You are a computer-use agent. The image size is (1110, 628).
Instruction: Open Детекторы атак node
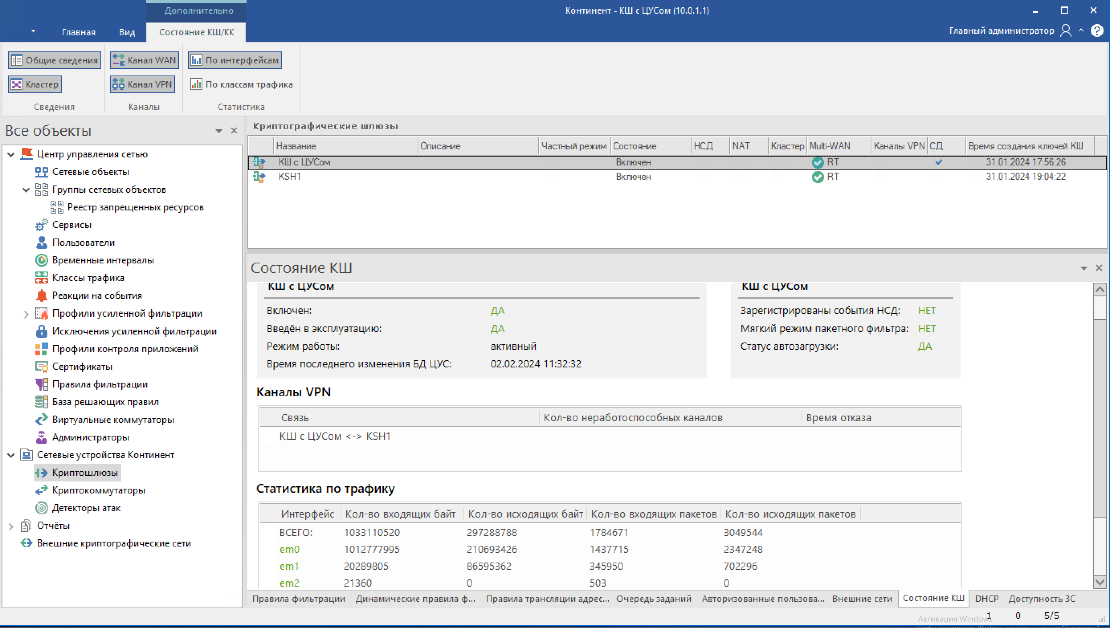(86, 508)
